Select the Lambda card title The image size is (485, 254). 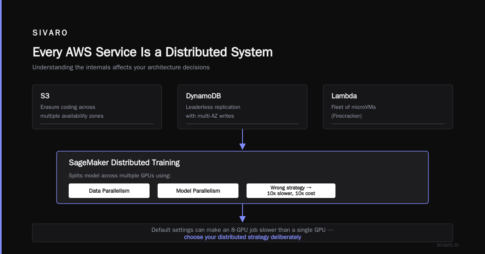pyautogui.click(x=344, y=96)
